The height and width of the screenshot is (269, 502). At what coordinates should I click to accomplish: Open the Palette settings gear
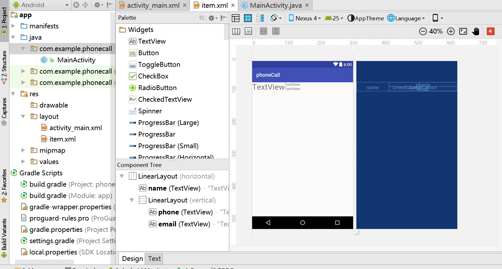tap(212, 18)
